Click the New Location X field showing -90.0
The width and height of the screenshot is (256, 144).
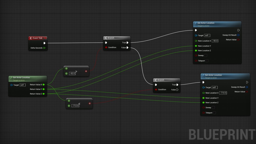[x=215, y=41]
